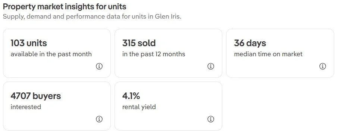Click '4707 buyers' headline figure

pyautogui.click(x=36, y=96)
